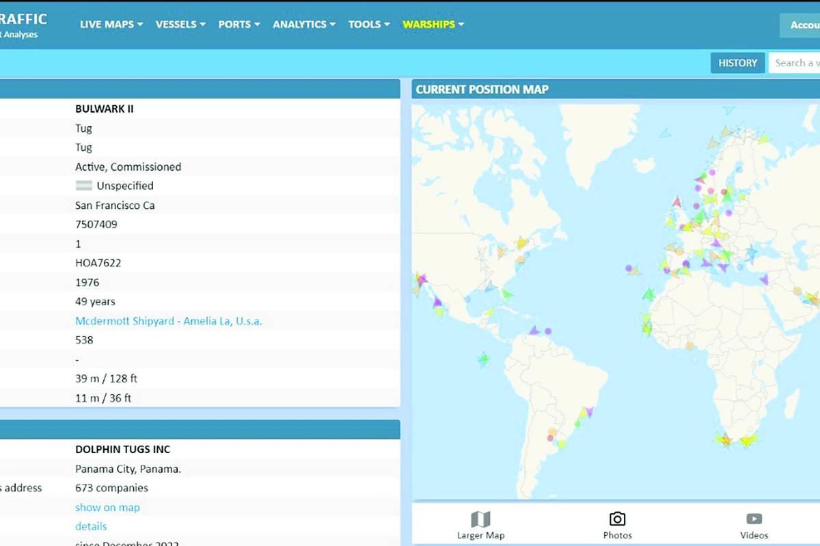The width and height of the screenshot is (820, 546).
Task: Open the yellow Warships menu
Action: (433, 24)
